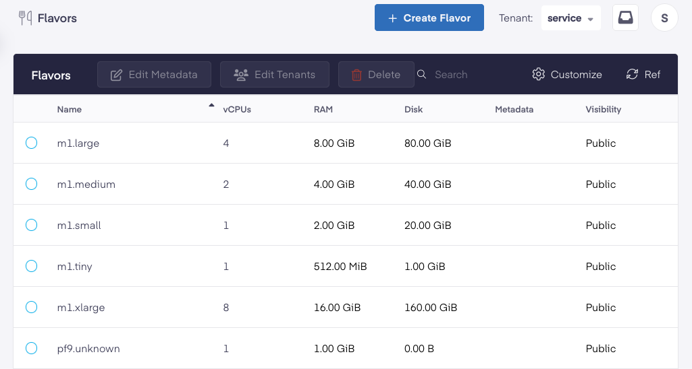Sort flavors by Disk column header
The image size is (692, 369).
[413, 109]
